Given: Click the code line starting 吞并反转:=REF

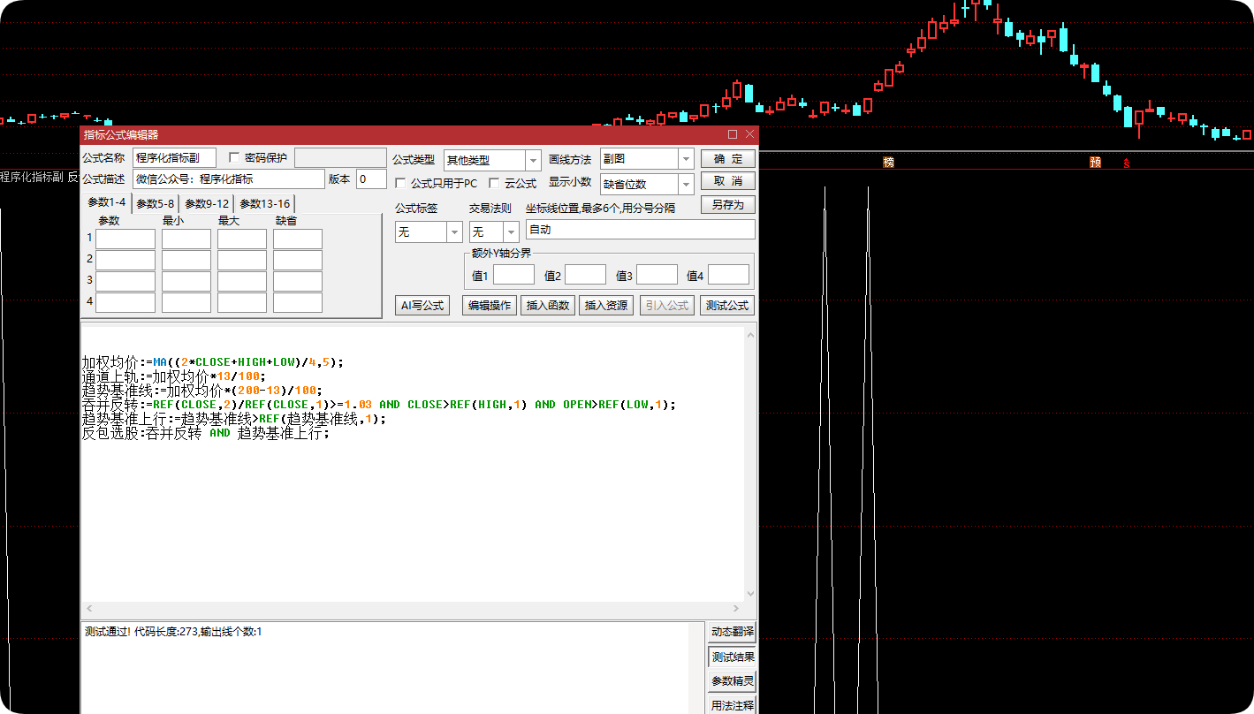Looking at the screenshot, I should click(378, 405).
